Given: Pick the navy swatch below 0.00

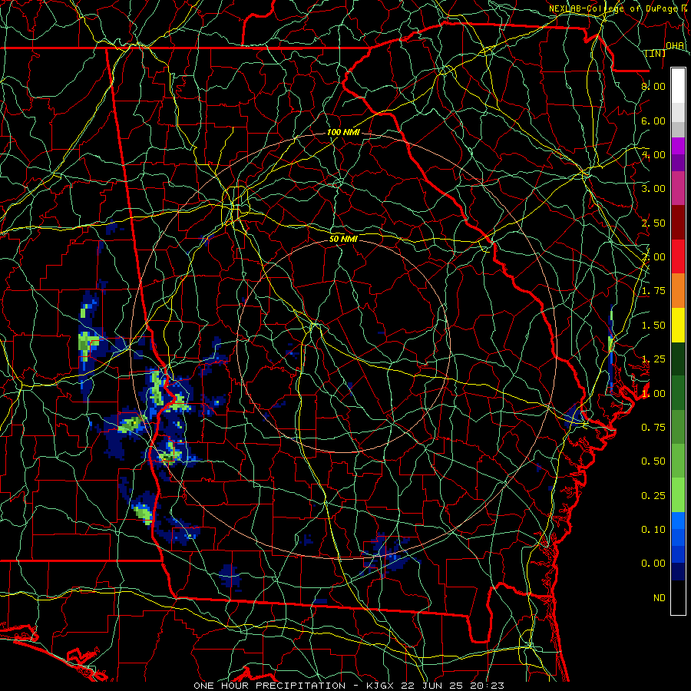Looking at the screenshot, I should [678, 572].
